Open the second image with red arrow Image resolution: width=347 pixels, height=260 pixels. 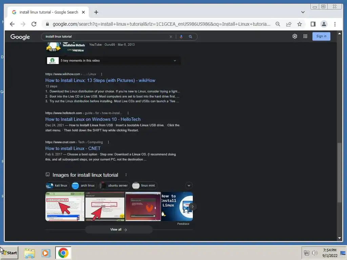[x=105, y=207]
